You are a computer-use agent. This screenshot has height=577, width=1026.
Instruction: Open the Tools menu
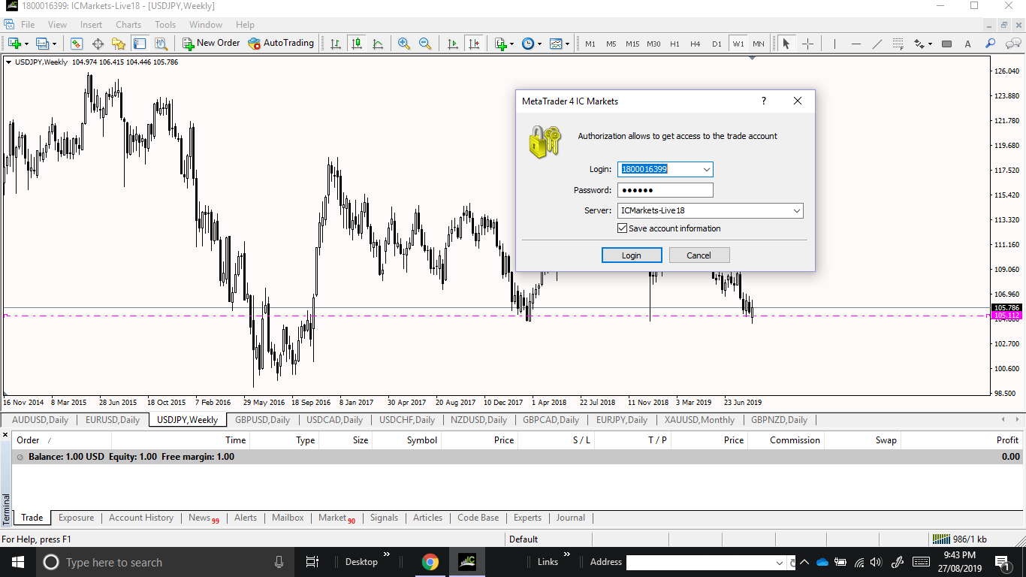(165, 25)
